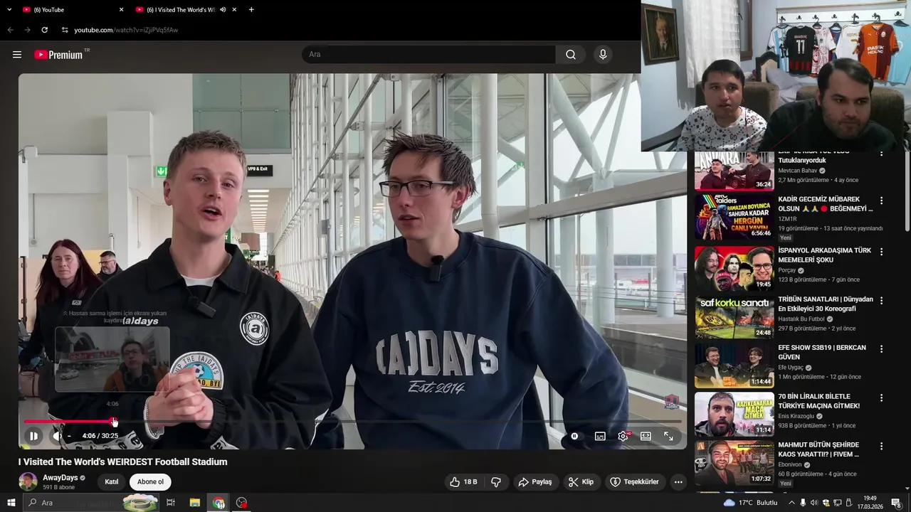Screen dimensions: 911x512
Task: Click into the Ara search box
Action: (x=429, y=55)
